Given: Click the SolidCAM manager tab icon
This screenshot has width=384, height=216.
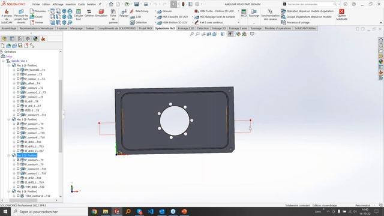Looking at the screenshot, I should point(43,38).
